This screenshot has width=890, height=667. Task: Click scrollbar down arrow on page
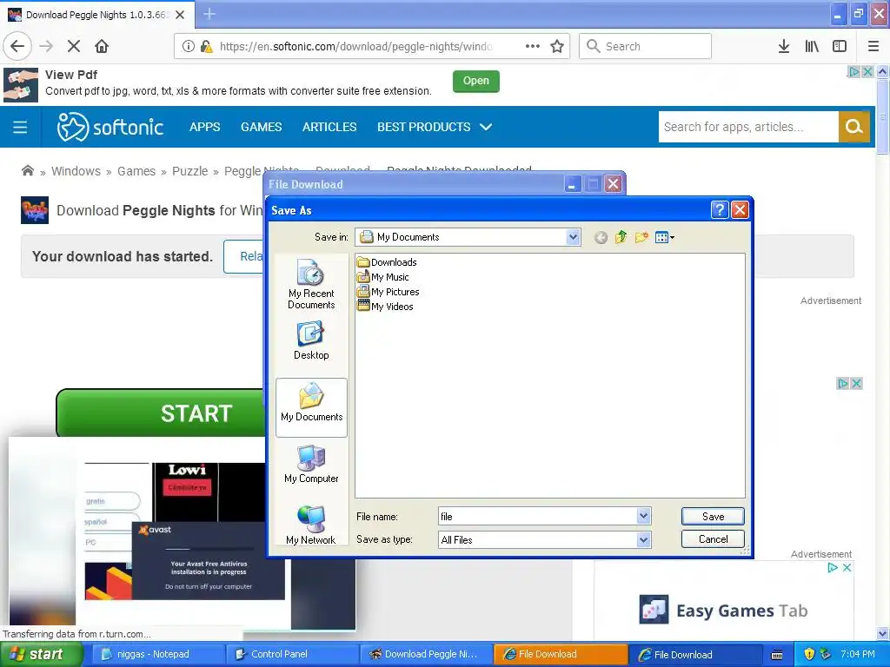(882, 633)
